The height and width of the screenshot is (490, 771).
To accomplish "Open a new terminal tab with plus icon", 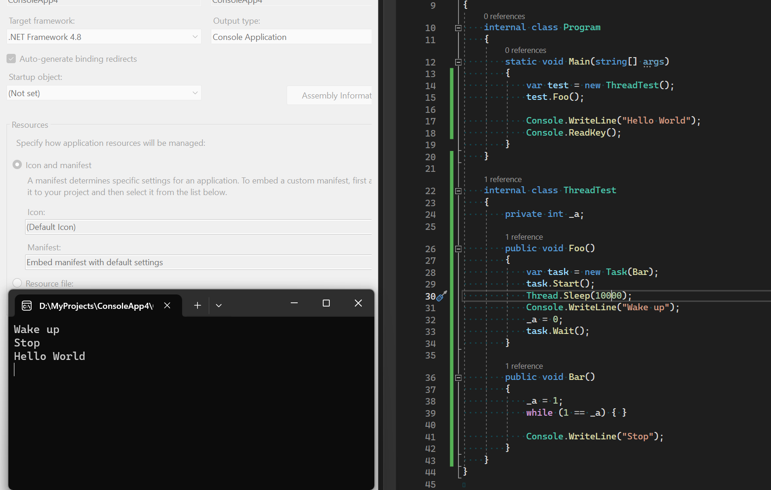I will point(197,305).
